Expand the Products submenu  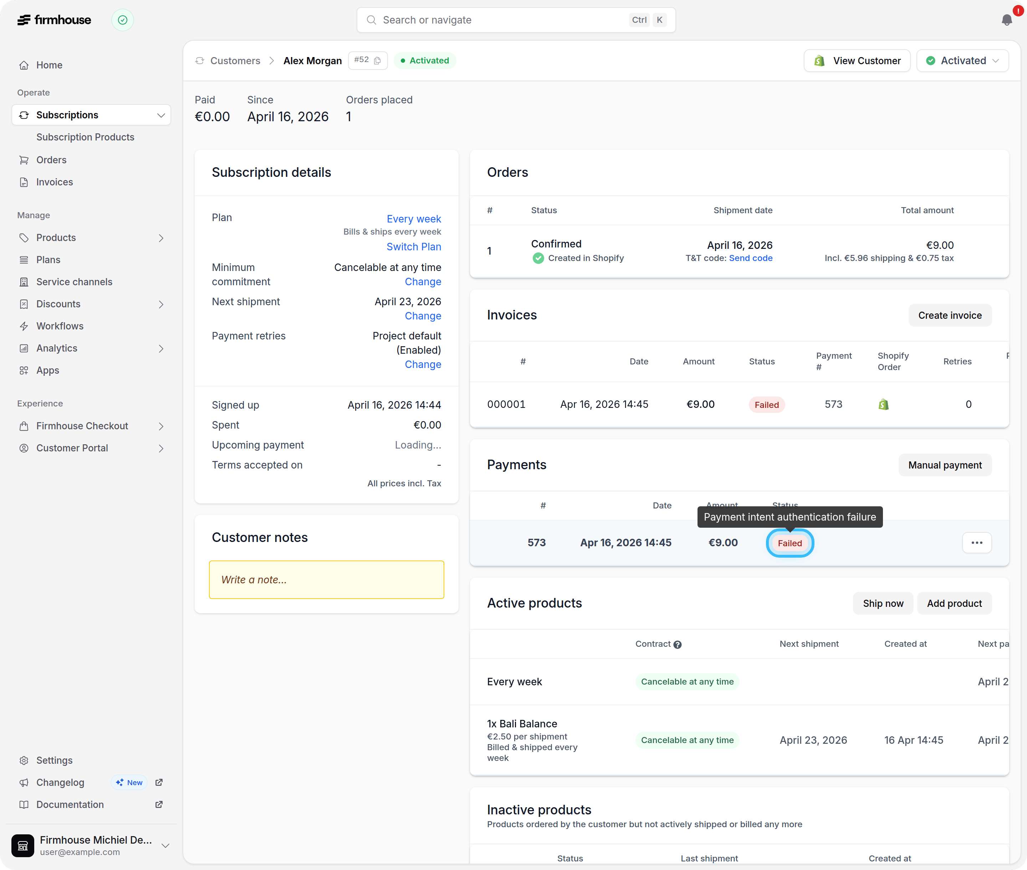coord(161,238)
